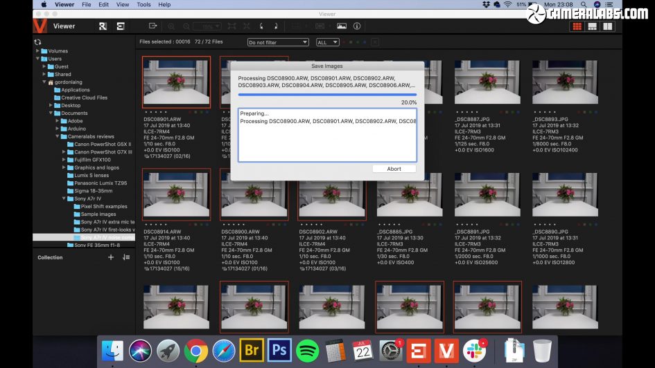655x368 pixels.
Task: Open the File menu
Action: point(87,5)
